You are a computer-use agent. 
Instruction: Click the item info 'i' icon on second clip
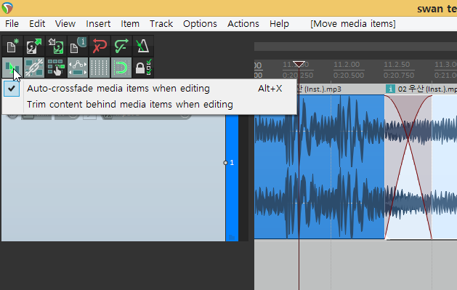[390, 89]
